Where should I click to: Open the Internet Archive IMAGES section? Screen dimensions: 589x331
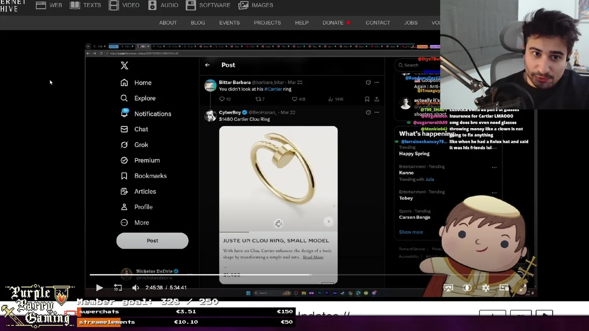click(256, 5)
